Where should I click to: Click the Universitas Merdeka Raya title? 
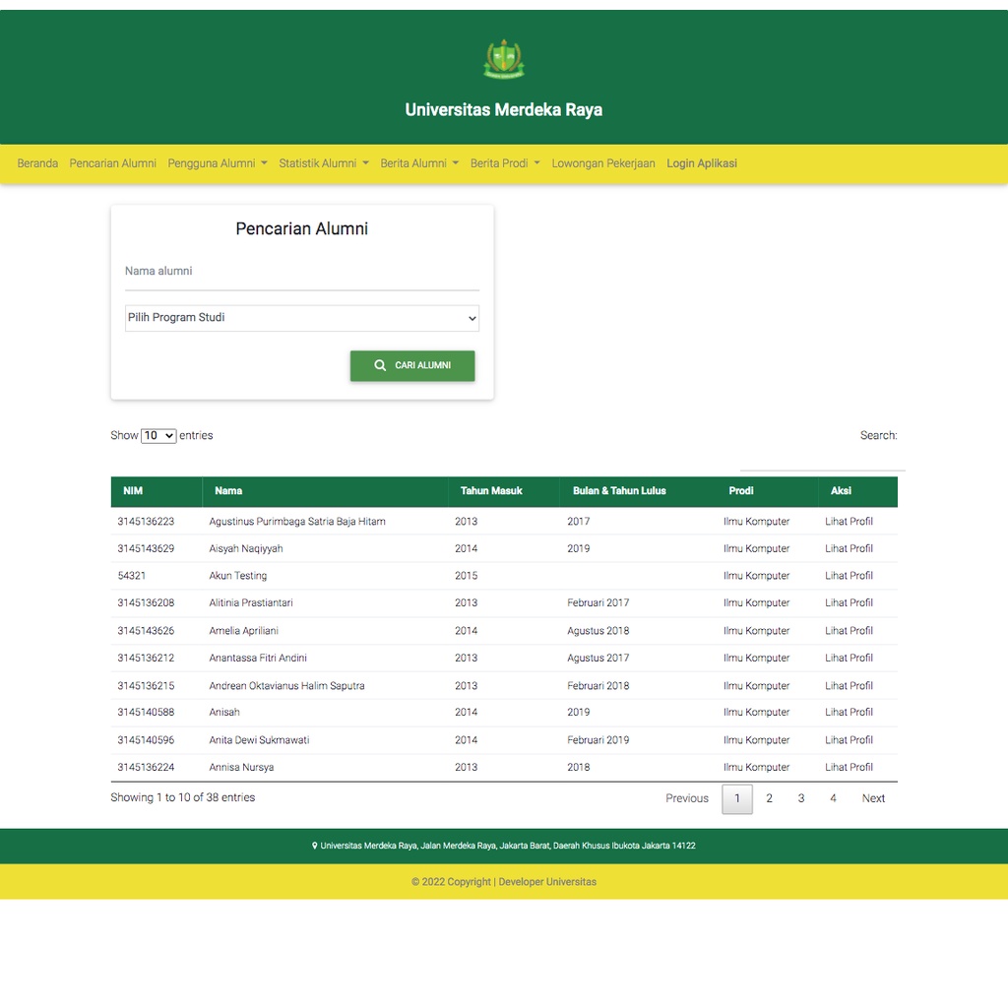point(503,110)
